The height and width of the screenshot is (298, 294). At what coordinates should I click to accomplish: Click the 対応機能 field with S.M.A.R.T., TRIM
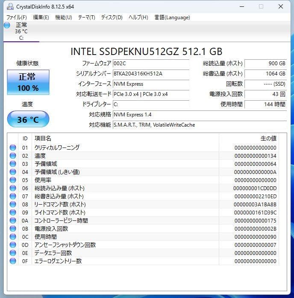click(200, 125)
